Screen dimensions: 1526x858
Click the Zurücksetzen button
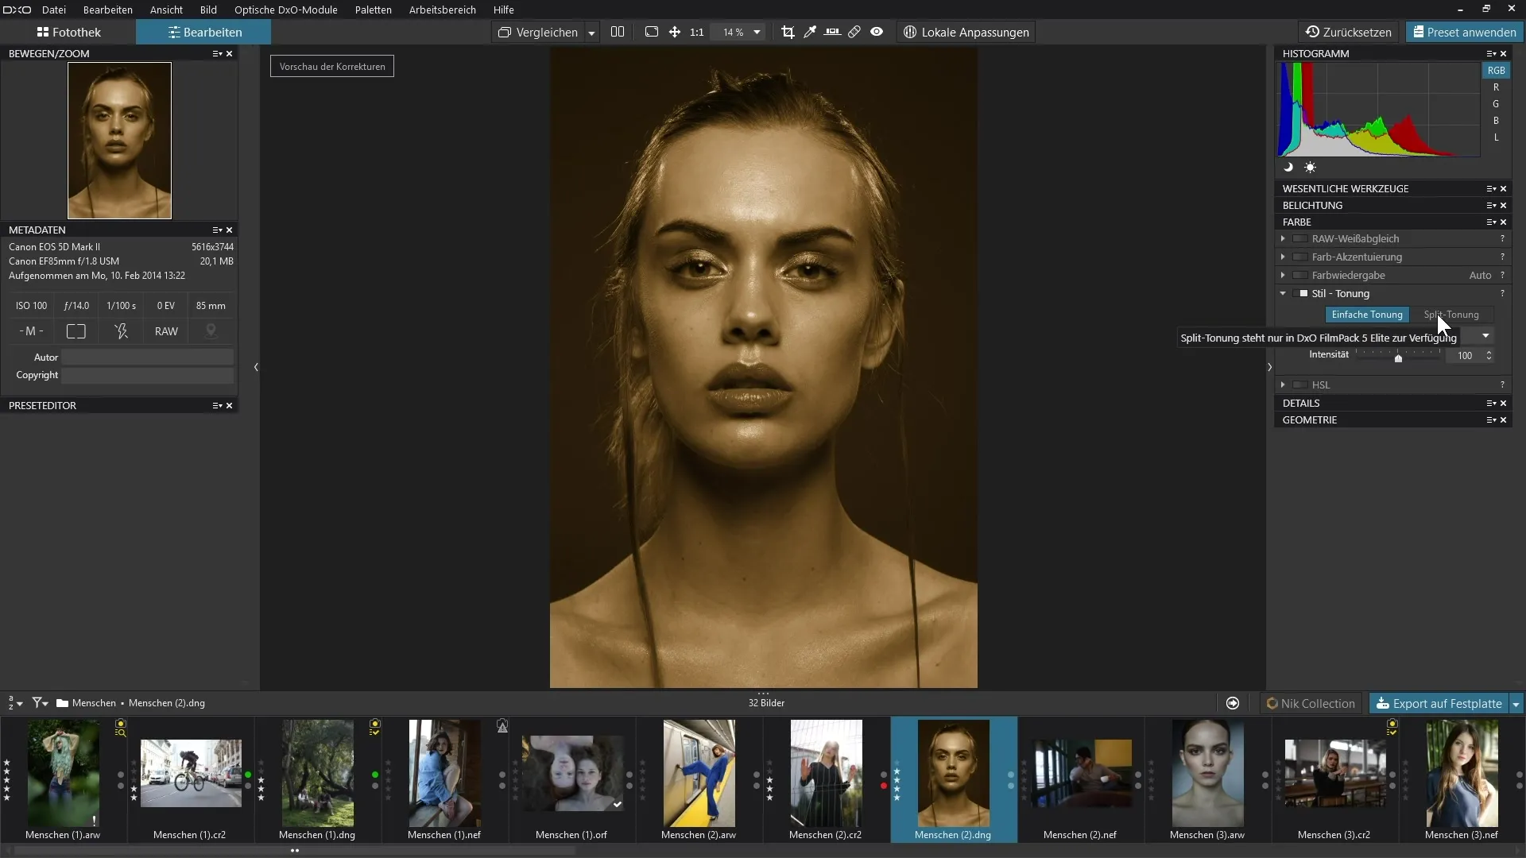(1349, 32)
